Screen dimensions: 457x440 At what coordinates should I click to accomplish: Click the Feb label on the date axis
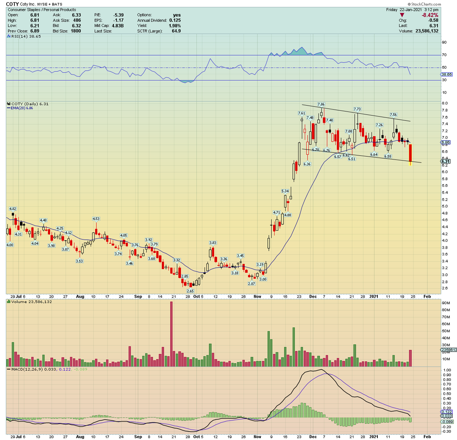tap(427, 296)
